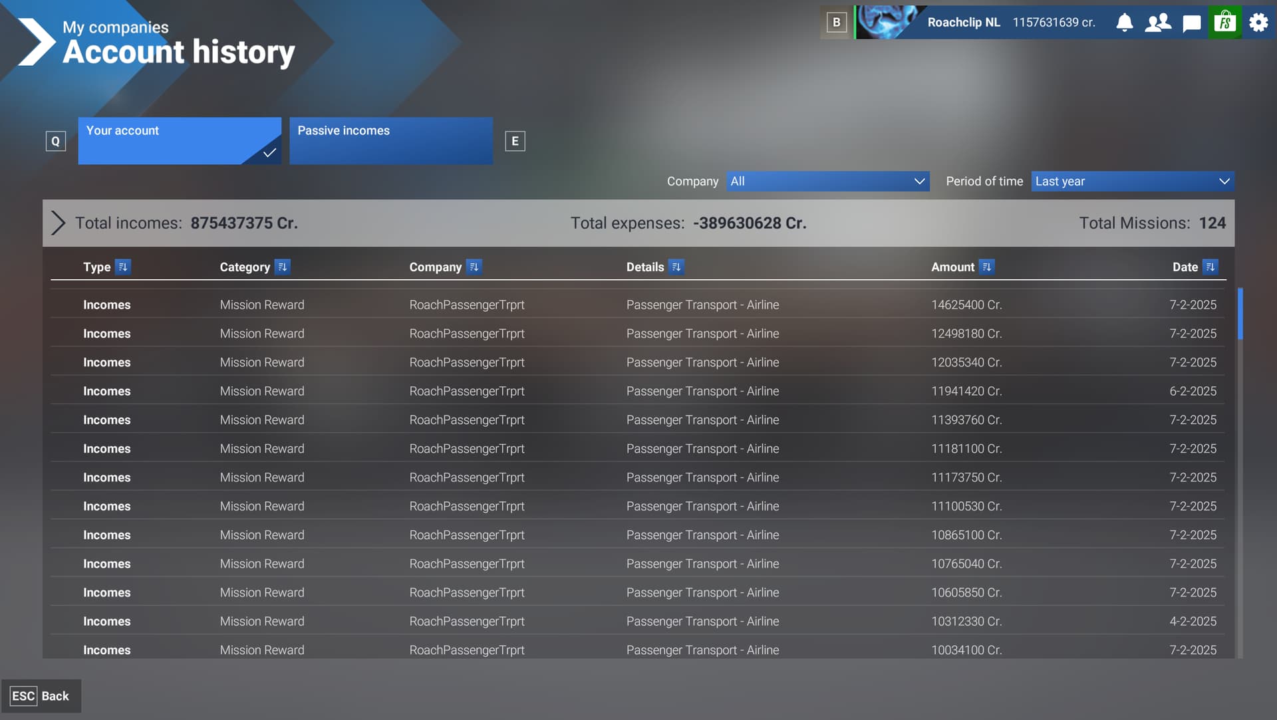
Task: Open the Period of time dropdown showing Last year
Action: click(1132, 181)
